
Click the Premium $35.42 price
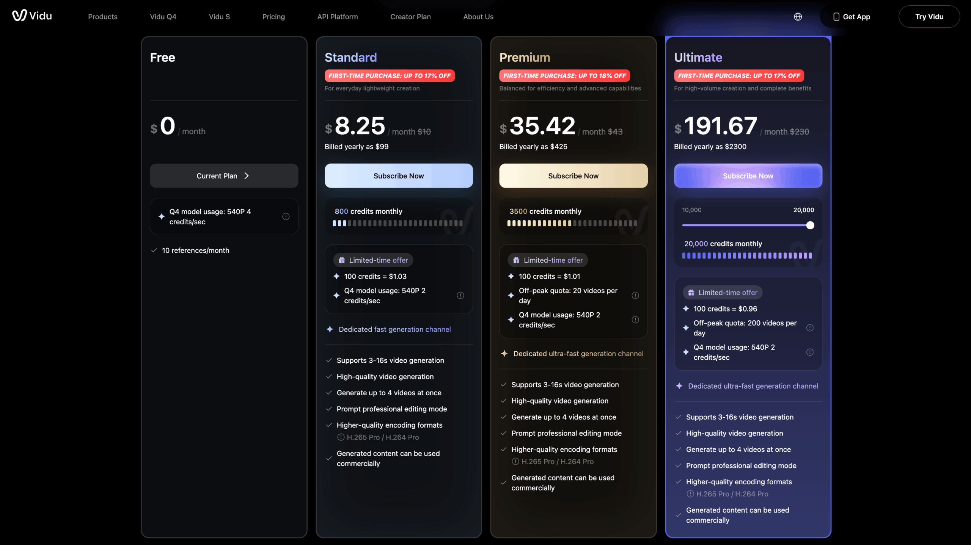[x=537, y=126]
